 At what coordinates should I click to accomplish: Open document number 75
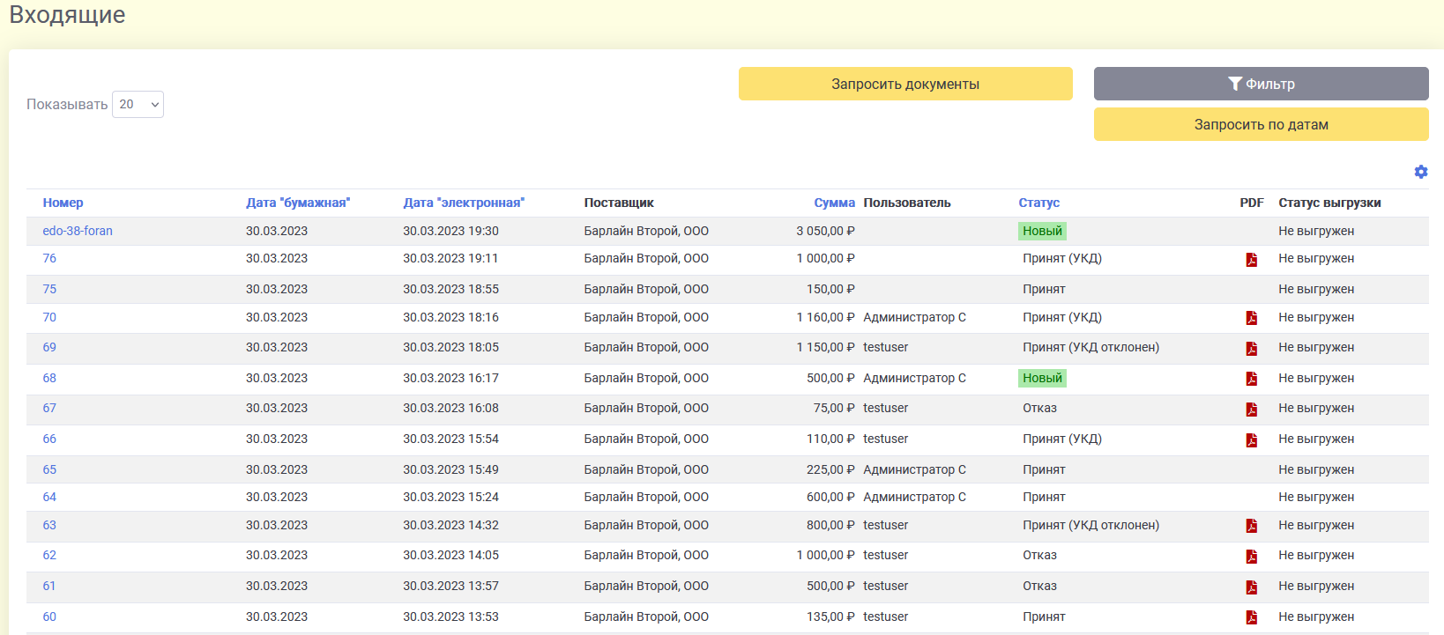(x=49, y=289)
